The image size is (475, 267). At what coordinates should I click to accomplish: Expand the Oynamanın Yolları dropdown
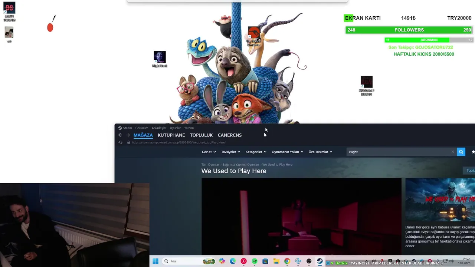(287, 152)
